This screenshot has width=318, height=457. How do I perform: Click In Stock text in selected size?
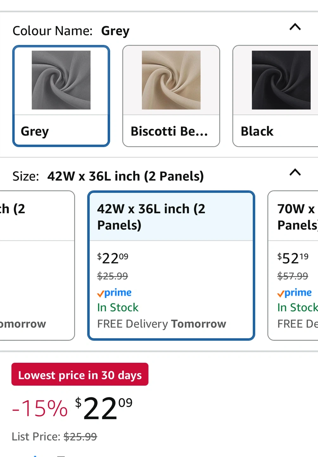(x=118, y=308)
